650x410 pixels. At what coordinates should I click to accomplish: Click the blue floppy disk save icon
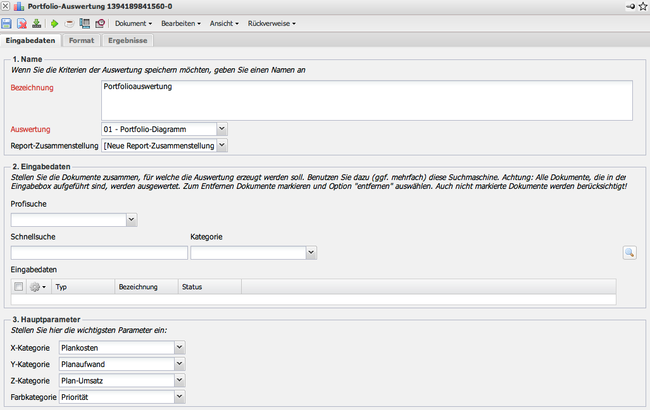[x=6, y=23]
